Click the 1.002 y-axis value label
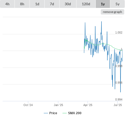The width and height of the screenshot is (125, 120). coord(119,32)
